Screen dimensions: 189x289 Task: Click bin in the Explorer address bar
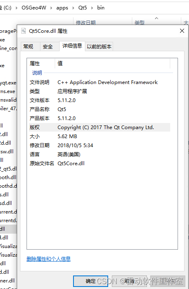coord(101,8)
